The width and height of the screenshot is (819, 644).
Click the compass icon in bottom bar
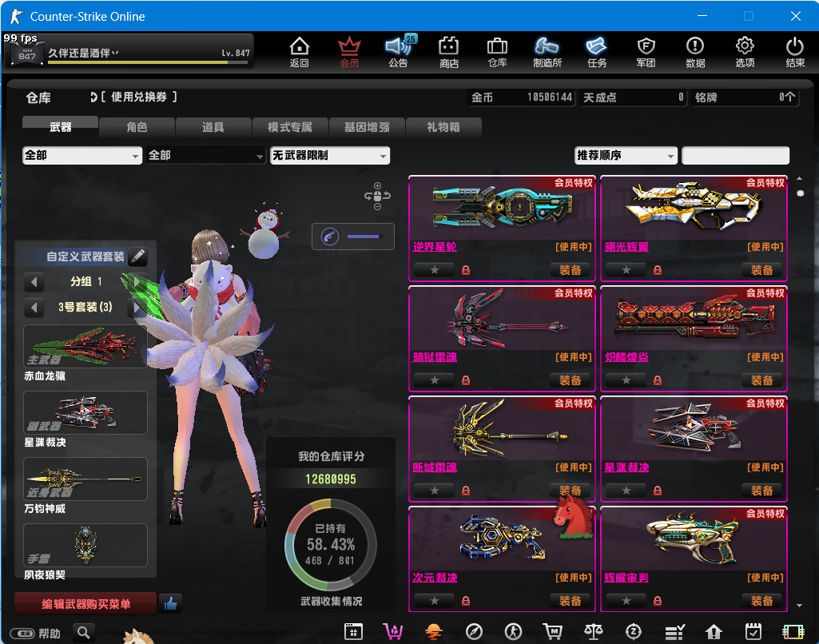[474, 631]
